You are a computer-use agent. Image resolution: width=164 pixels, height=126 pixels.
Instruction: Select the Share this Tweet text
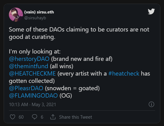point(76,117)
